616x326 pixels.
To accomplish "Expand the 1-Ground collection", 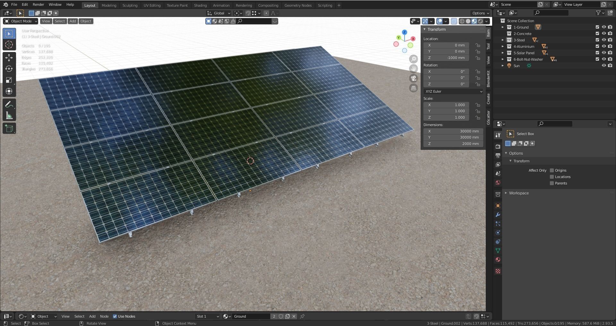I will click(x=503, y=27).
